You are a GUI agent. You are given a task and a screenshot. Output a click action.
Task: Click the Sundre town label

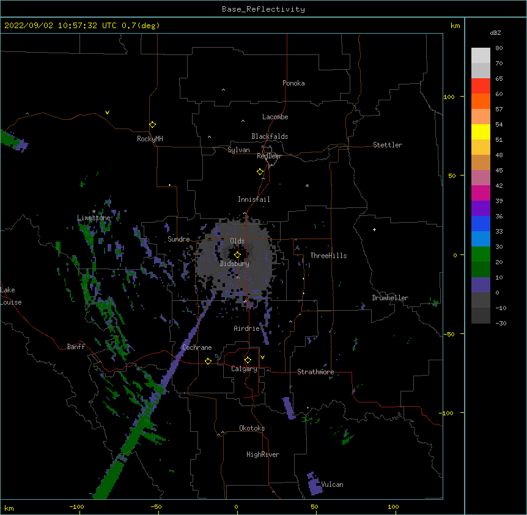tap(179, 239)
